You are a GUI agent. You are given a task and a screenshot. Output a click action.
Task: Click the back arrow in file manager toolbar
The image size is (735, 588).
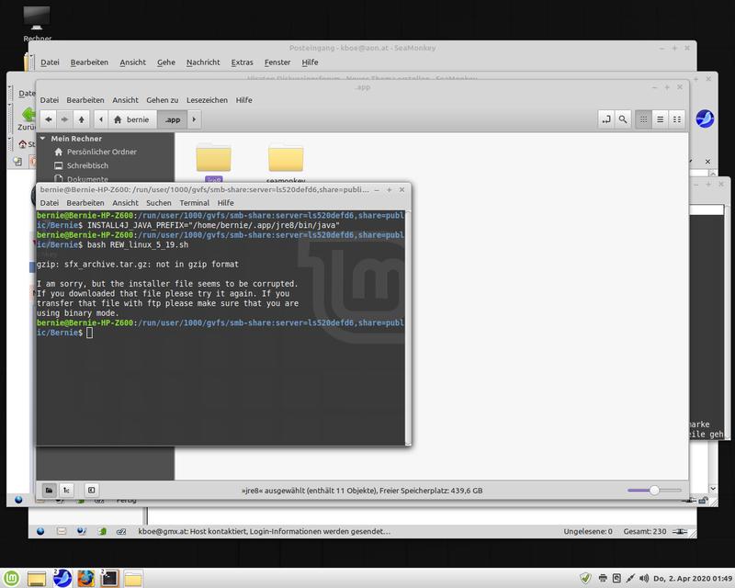pyautogui.click(x=48, y=119)
